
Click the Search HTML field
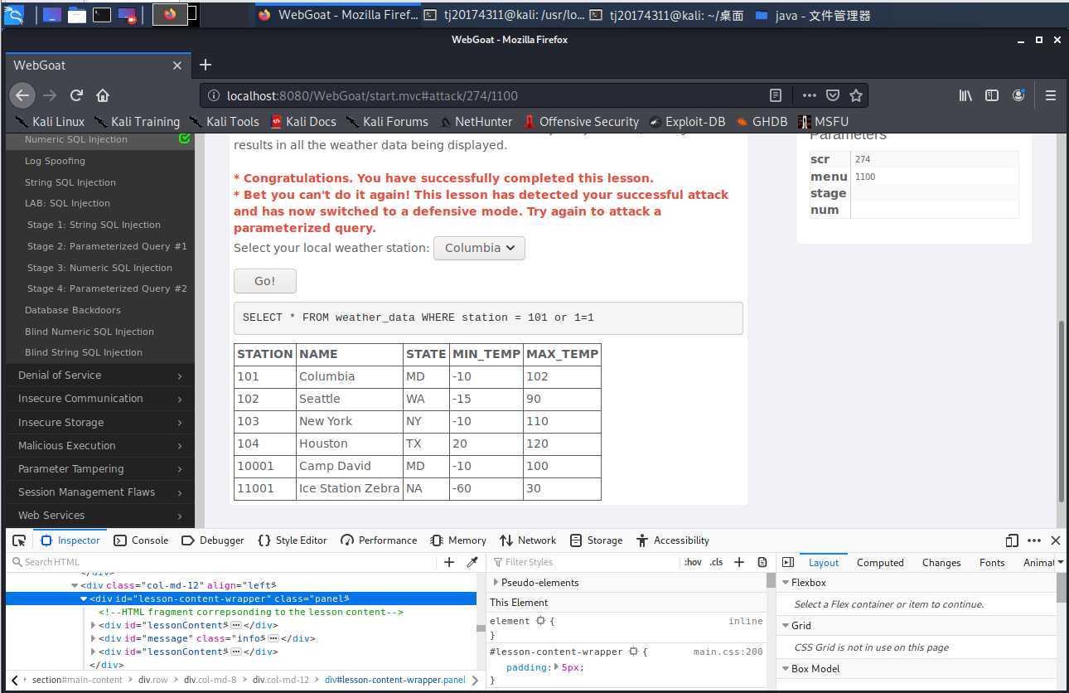pyautogui.click(x=222, y=562)
